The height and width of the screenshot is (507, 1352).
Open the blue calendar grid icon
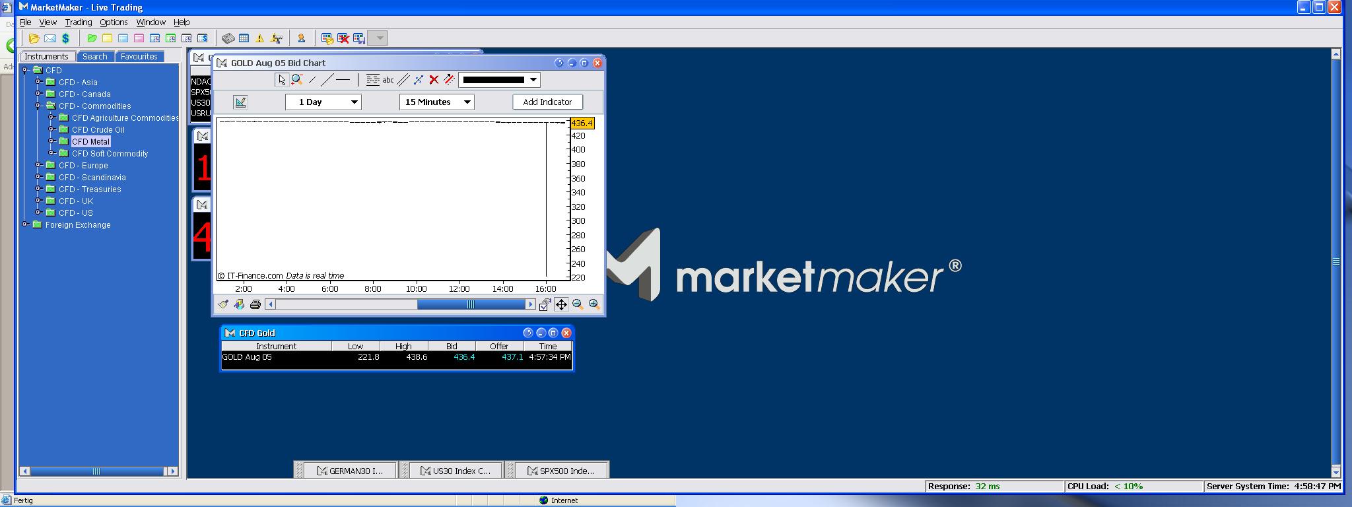pos(244,38)
